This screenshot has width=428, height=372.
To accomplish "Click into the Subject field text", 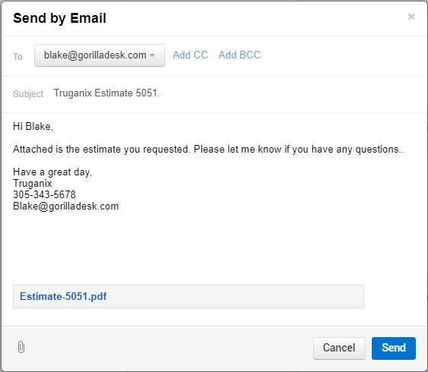I will click(106, 93).
